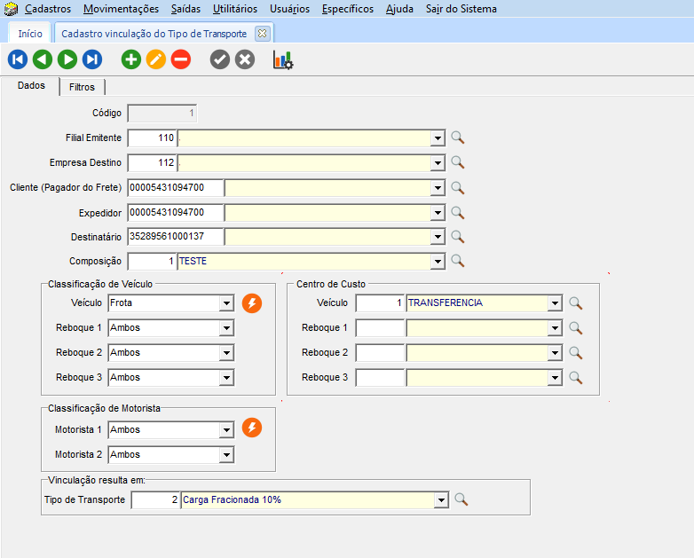Viewport: 694px width, 558px height.
Task: Open Centro de Custo Reboque 2 dropdown
Action: [x=555, y=353]
